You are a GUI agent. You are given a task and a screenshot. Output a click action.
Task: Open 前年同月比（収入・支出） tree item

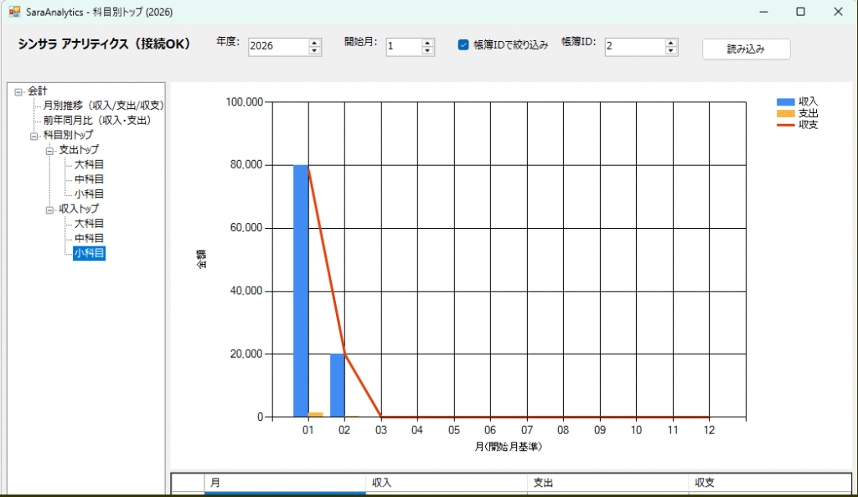click(x=97, y=121)
